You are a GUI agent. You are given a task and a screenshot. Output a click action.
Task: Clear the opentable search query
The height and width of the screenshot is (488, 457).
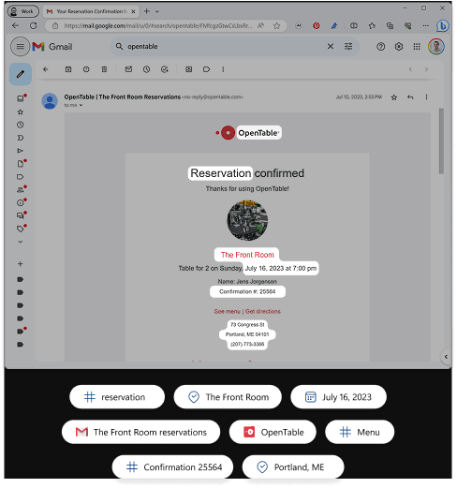coord(331,47)
